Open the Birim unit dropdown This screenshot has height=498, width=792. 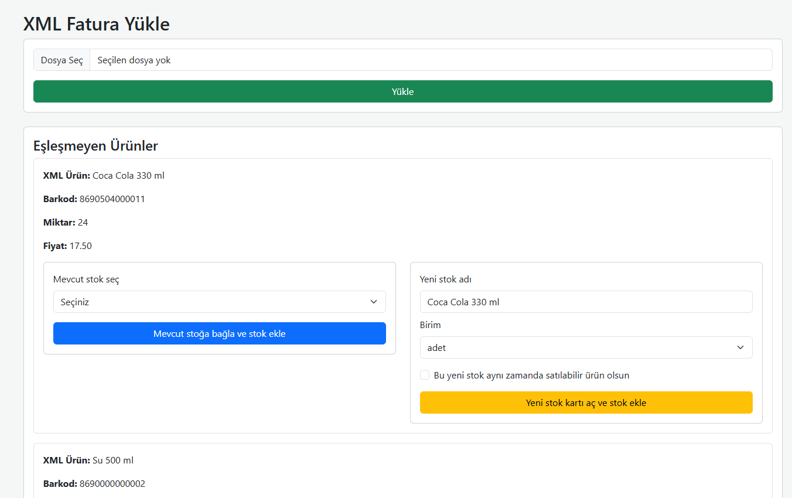pos(586,347)
